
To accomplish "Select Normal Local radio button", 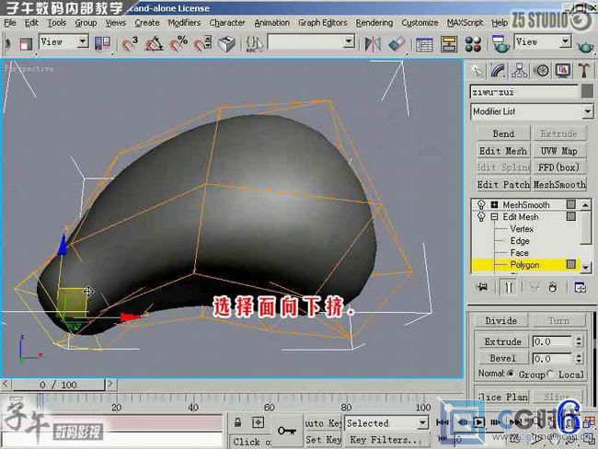I will tap(550, 374).
